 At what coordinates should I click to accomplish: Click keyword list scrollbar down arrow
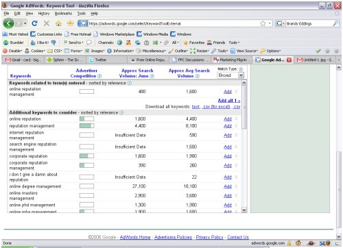tap(244, 210)
